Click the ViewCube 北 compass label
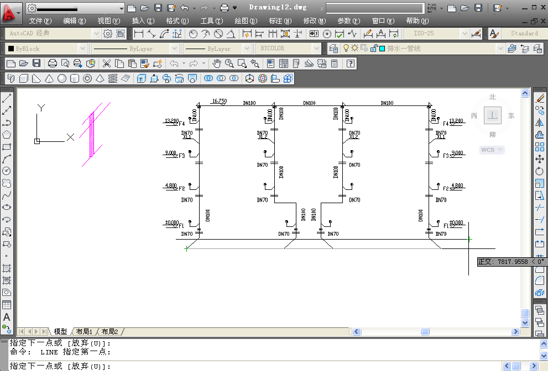Viewport: 548px width, 371px height. click(x=493, y=97)
